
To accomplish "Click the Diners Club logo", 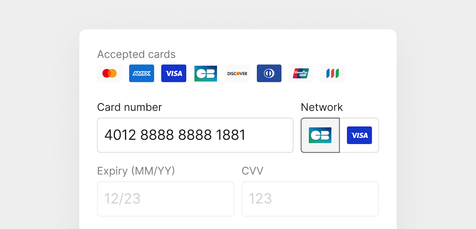I will 269,73.
